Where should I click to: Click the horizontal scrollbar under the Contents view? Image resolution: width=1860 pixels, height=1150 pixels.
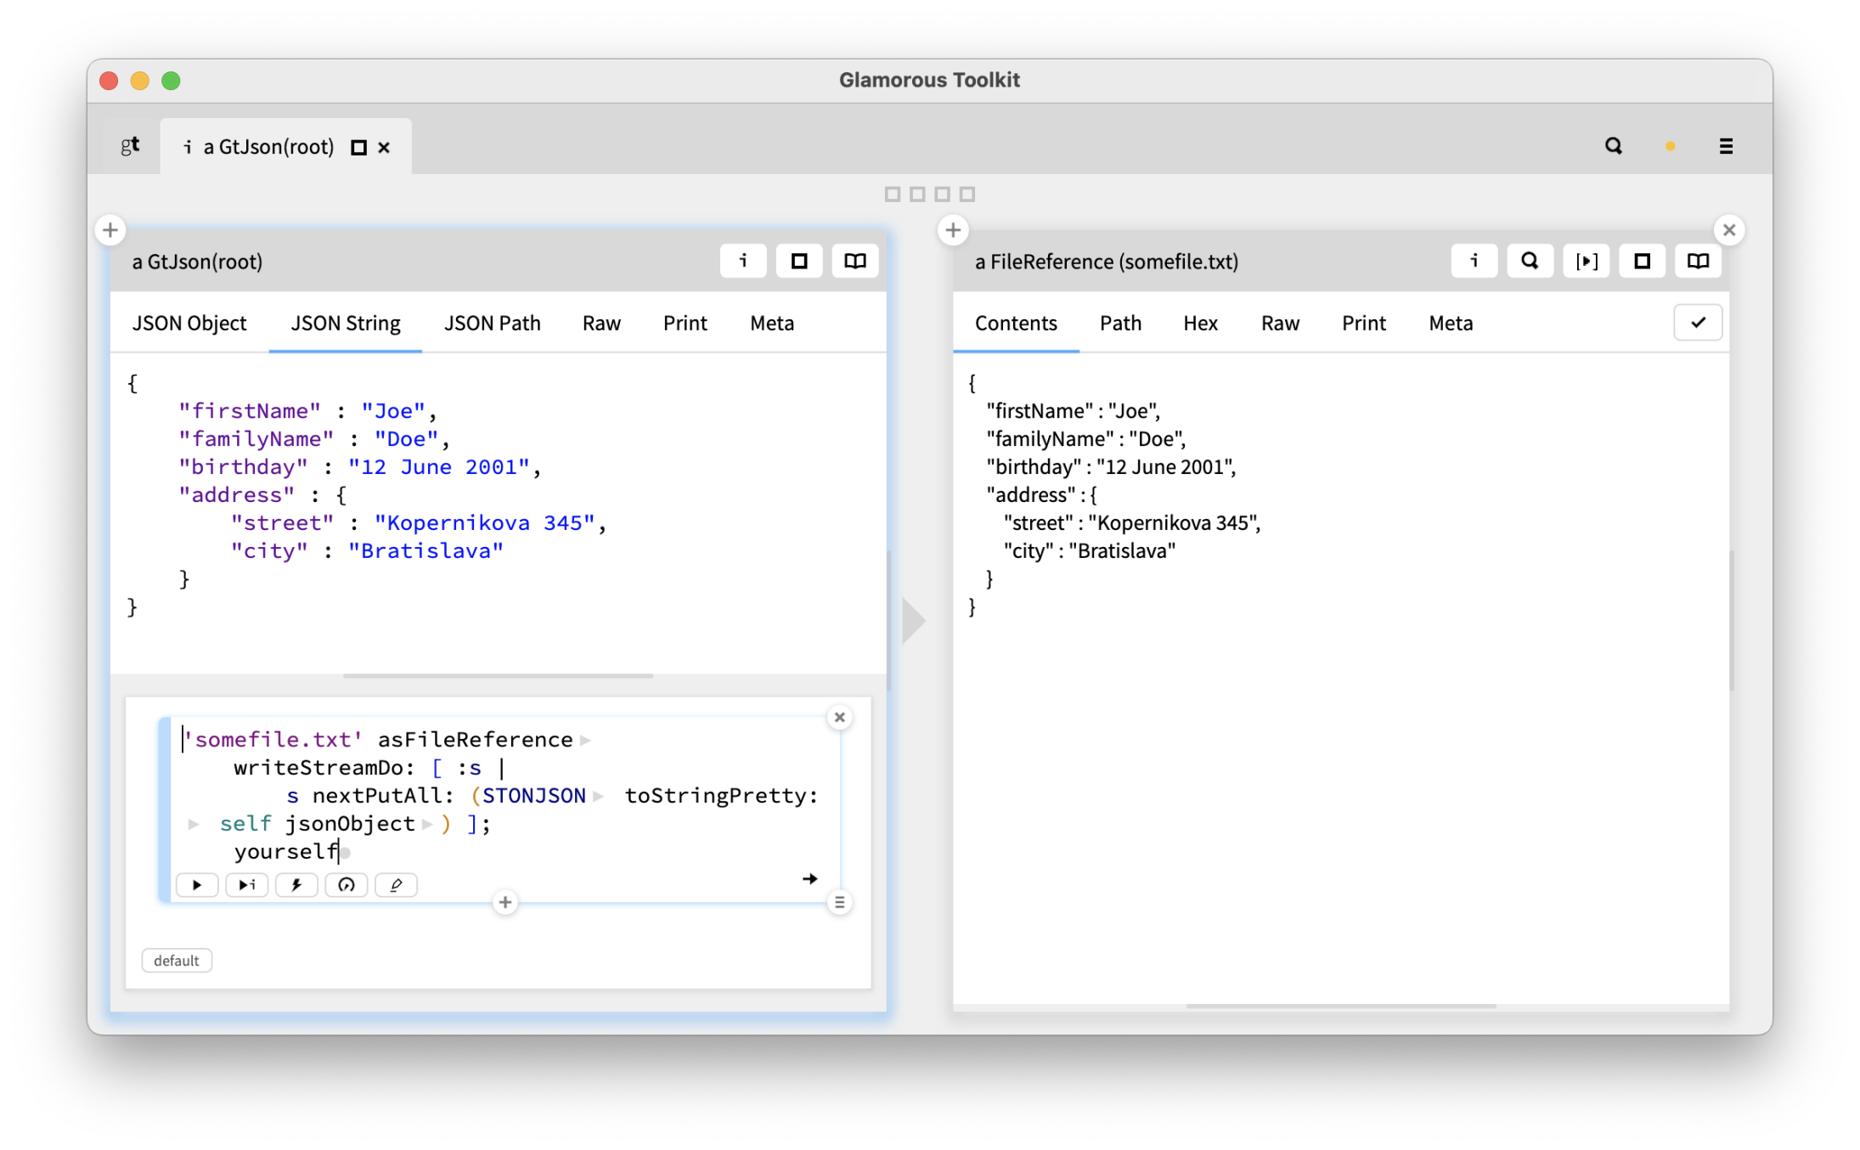1341,1006
